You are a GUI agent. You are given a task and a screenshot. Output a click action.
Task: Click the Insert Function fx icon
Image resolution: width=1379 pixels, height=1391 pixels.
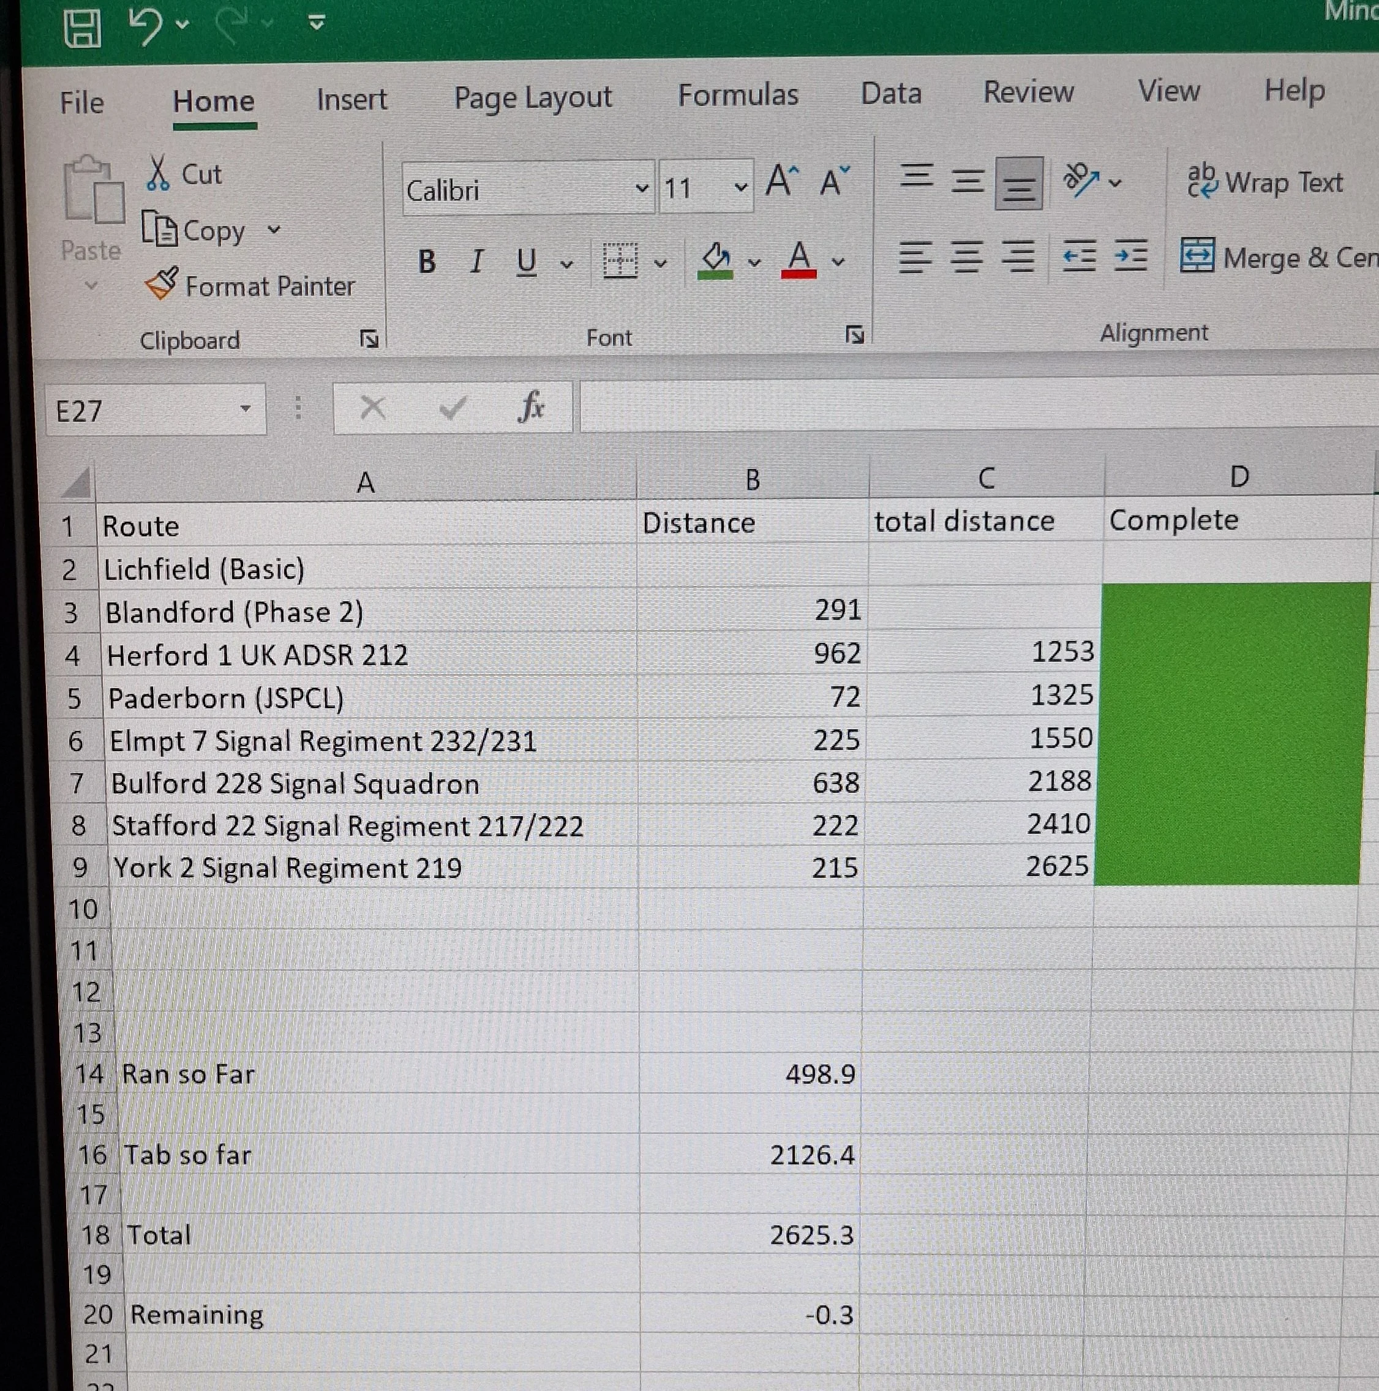click(531, 408)
